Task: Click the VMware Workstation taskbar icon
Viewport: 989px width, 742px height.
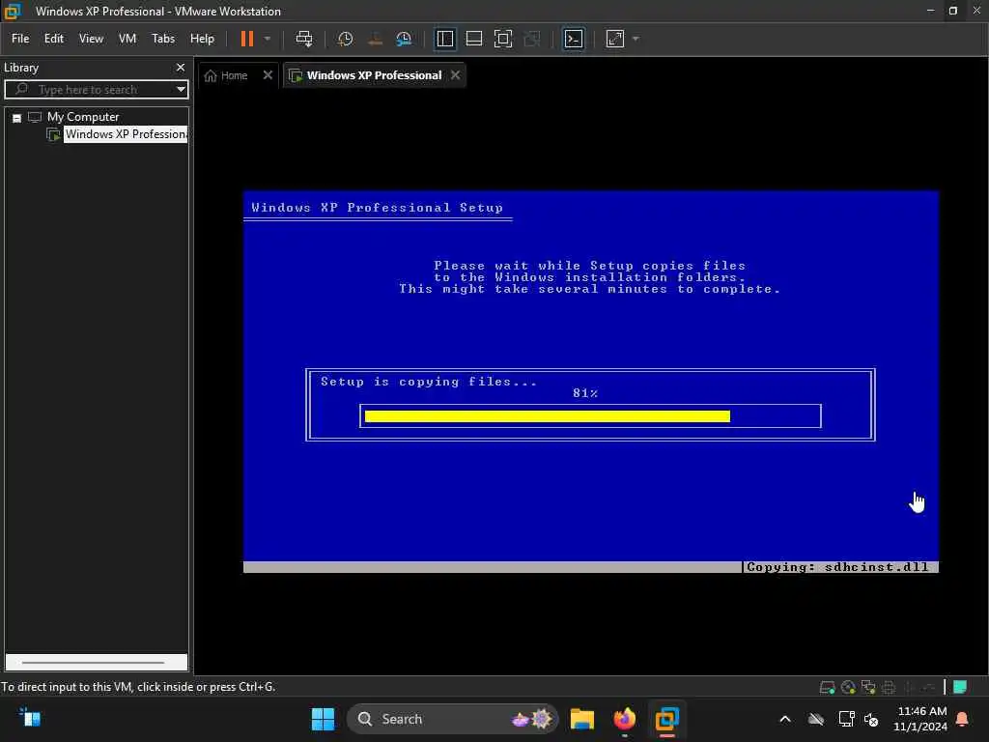Action: point(666,719)
